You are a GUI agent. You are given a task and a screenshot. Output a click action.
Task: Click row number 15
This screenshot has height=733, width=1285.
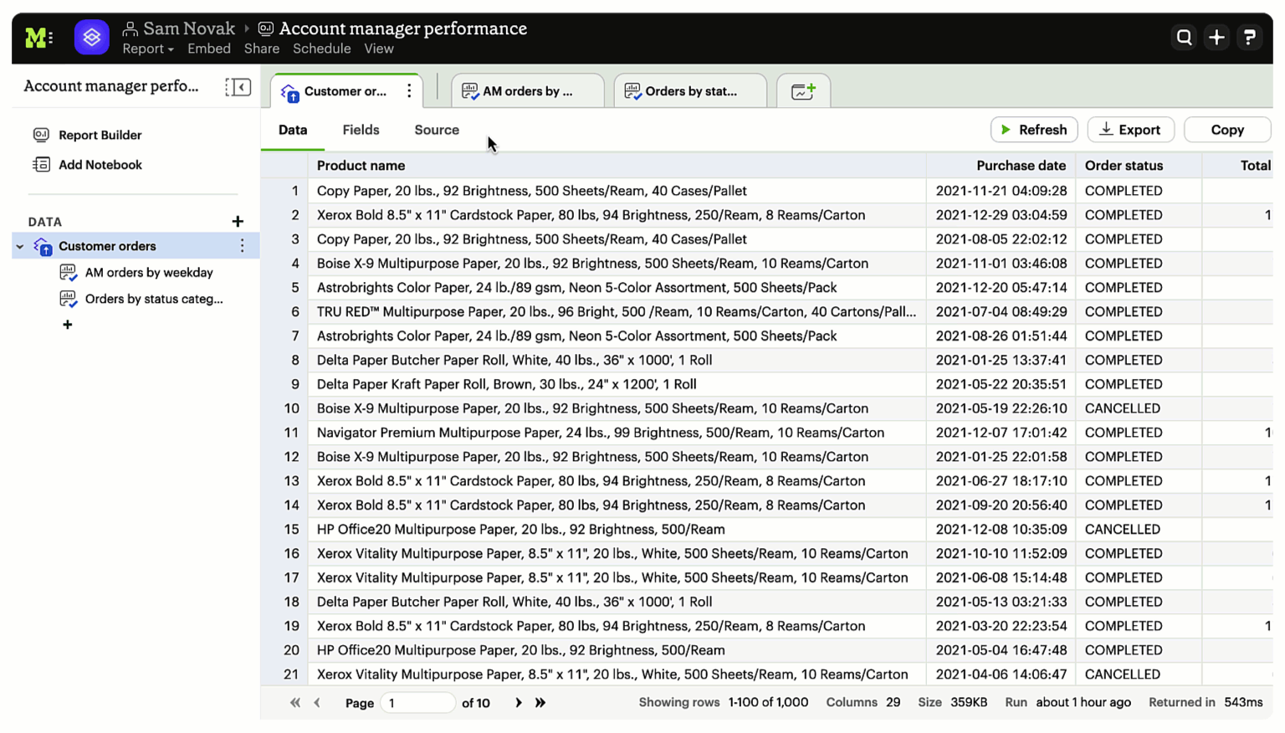tap(291, 530)
